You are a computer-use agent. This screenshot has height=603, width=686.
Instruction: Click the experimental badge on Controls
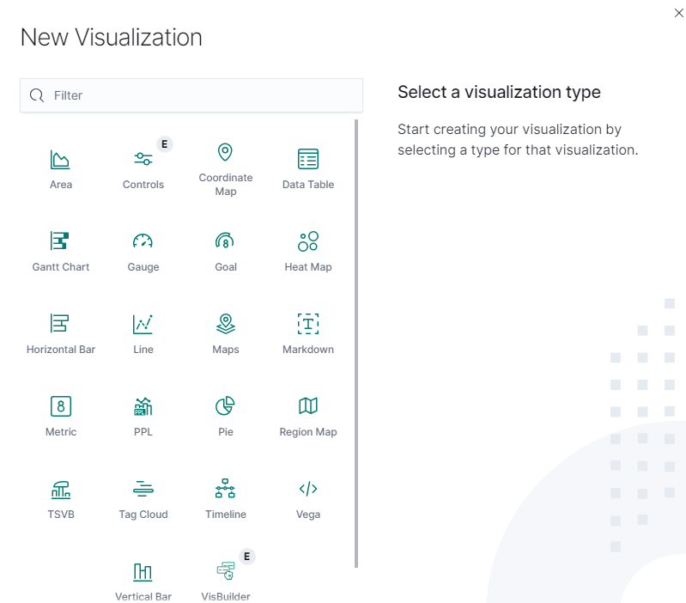click(x=165, y=144)
